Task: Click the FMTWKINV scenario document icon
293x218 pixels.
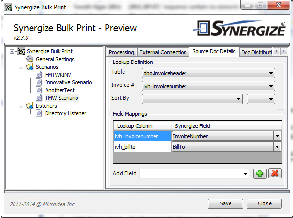Action: click(x=39, y=75)
